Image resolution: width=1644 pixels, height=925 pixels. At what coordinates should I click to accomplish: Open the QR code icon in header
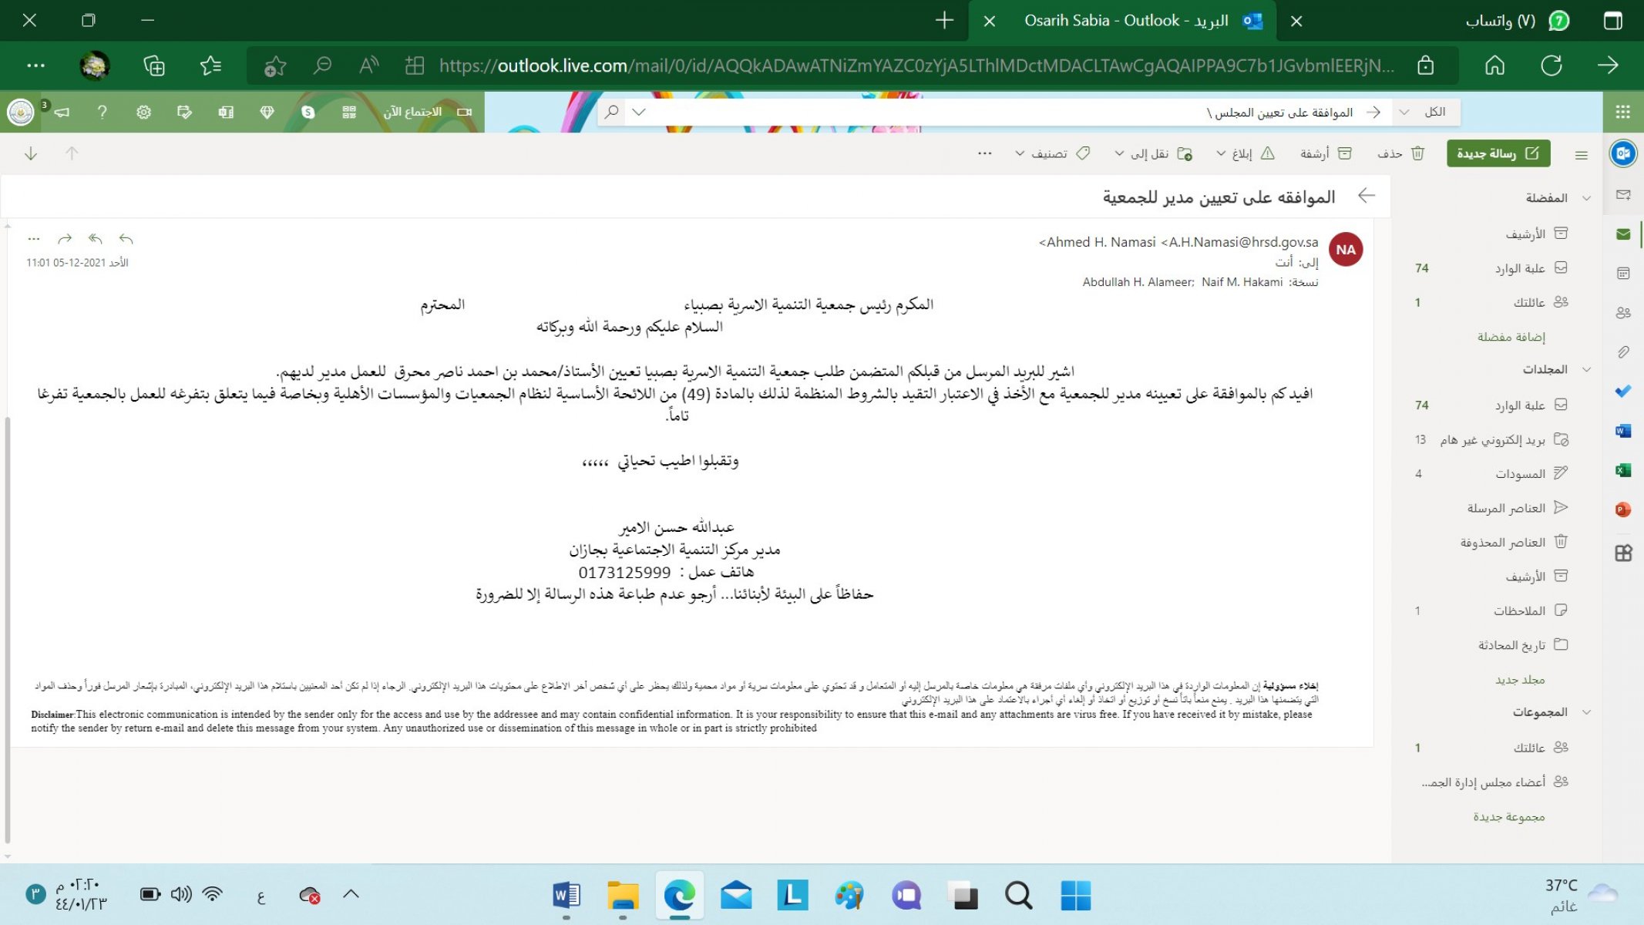[349, 113]
